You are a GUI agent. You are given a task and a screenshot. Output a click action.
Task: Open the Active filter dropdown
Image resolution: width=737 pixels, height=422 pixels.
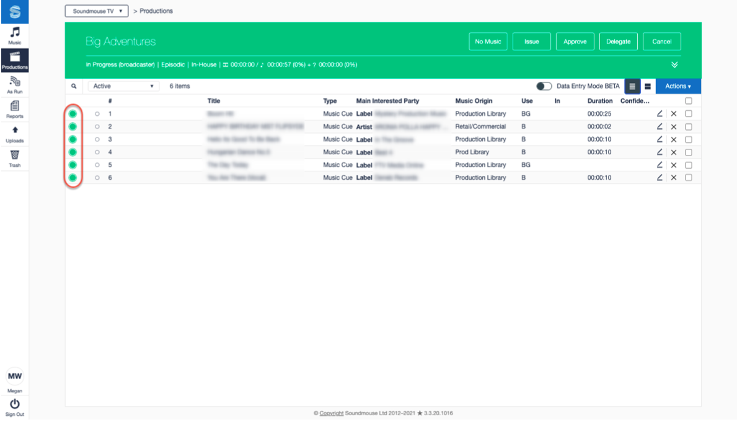click(x=123, y=86)
